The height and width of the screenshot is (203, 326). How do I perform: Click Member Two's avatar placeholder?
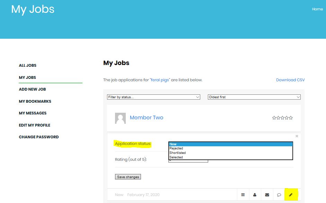coord(120,118)
